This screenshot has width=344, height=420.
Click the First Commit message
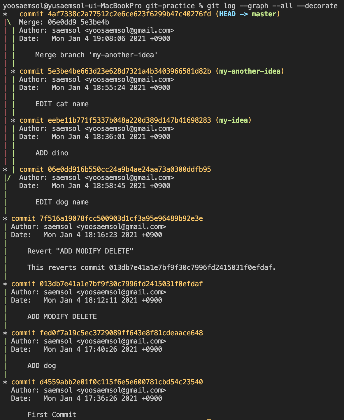(52, 415)
